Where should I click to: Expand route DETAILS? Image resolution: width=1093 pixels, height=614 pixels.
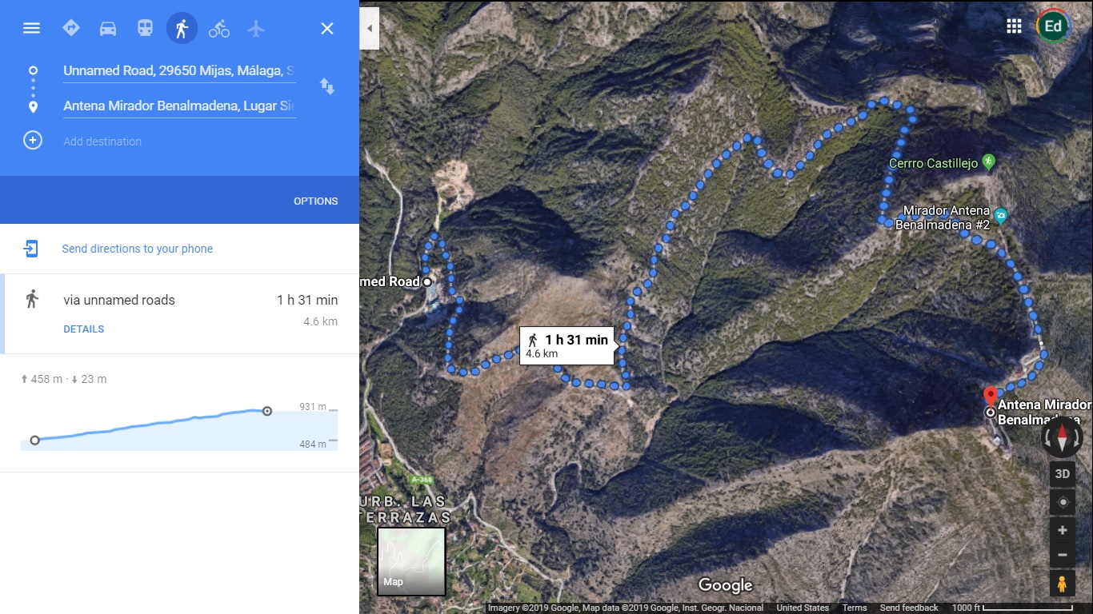pyautogui.click(x=84, y=329)
